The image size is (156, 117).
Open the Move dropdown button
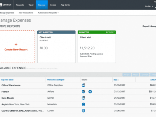pos(127,75)
